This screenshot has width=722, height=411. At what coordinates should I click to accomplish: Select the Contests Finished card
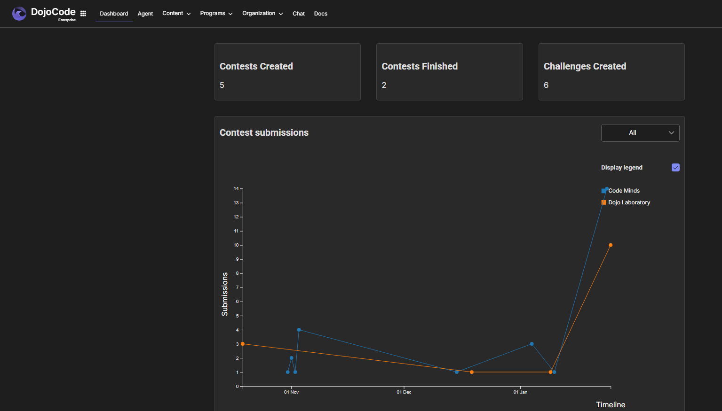pyautogui.click(x=450, y=72)
